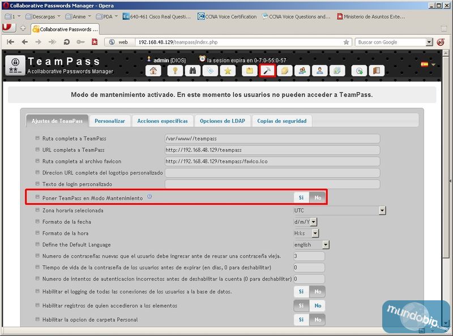This screenshot has height=336, width=453.
Task: Click the green documents icon
Action: [x=337, y=71]
